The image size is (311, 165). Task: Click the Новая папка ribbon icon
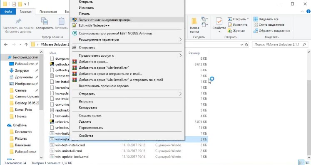[x=194, y=21]
